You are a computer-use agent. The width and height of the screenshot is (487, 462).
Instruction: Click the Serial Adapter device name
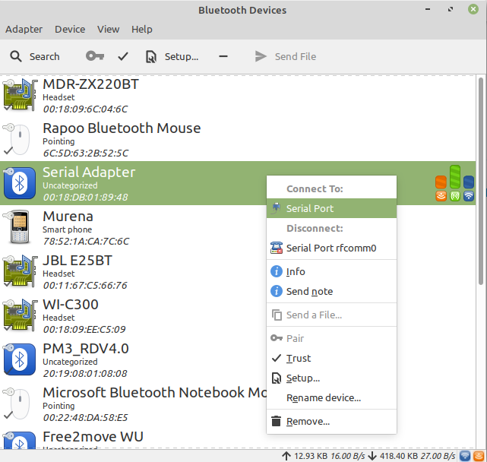click(89, 172)
